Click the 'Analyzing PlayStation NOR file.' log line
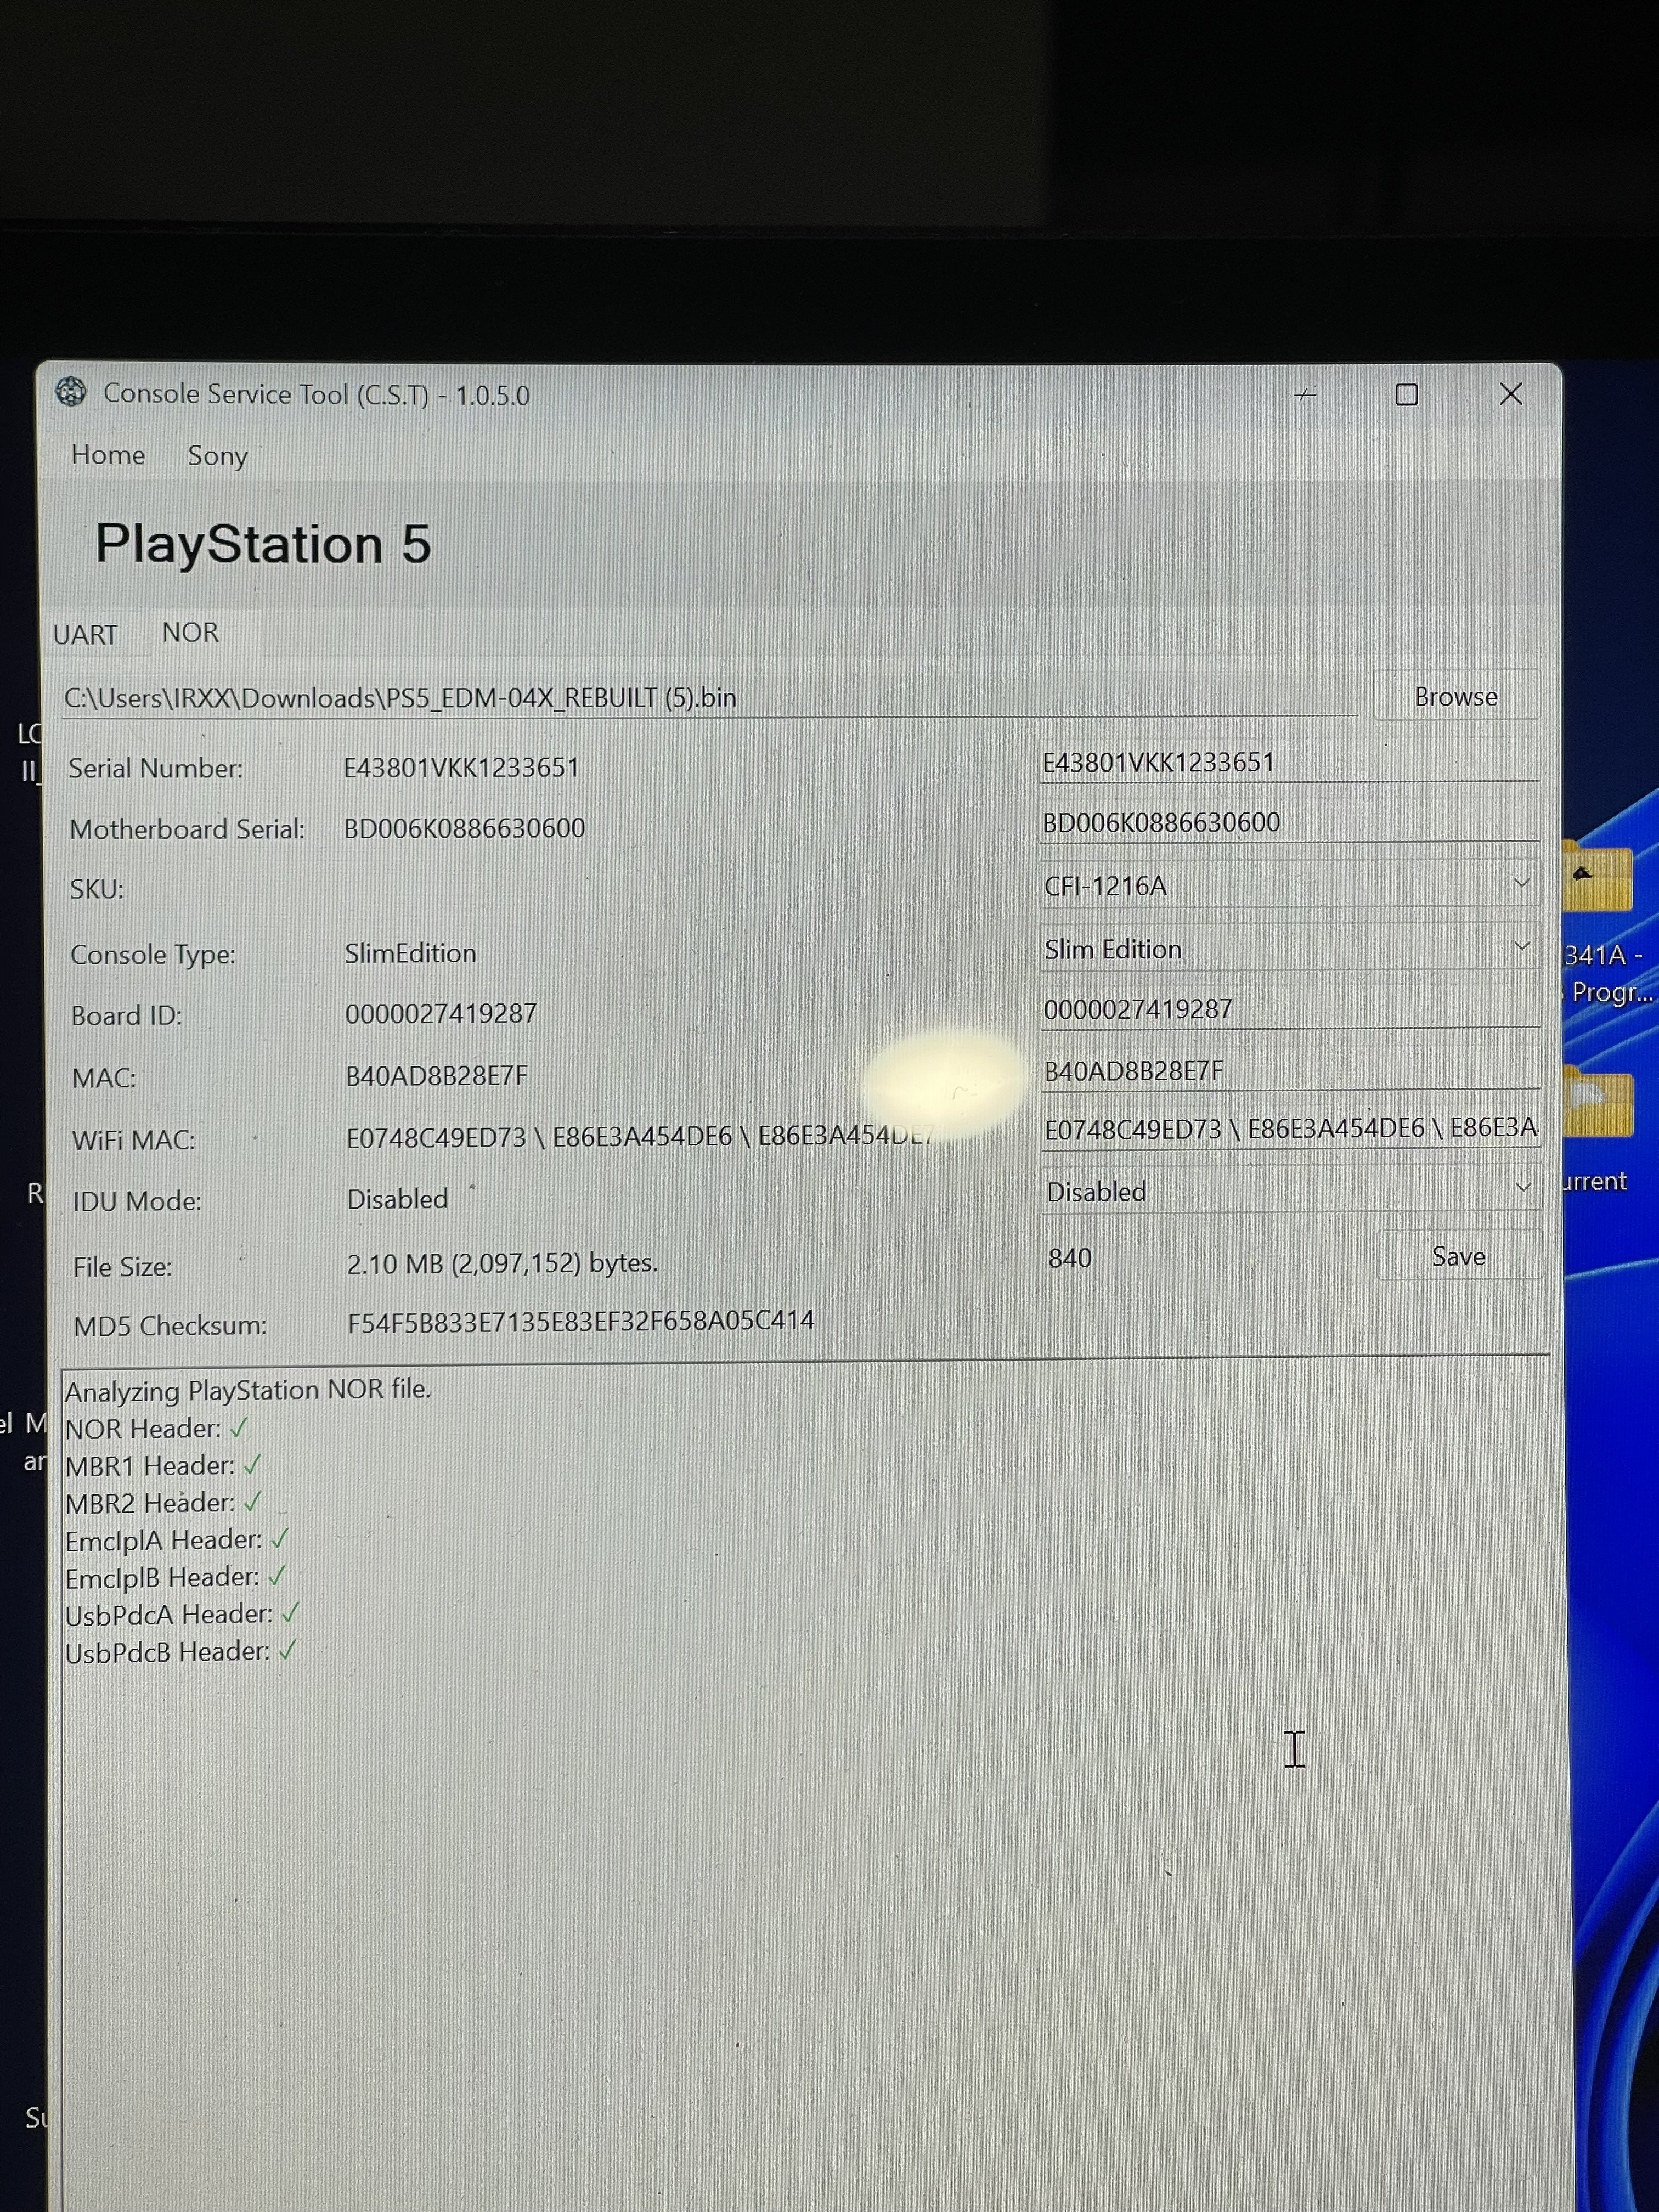This screenshot has width=1659, height=2212. tap(248, 1390)
